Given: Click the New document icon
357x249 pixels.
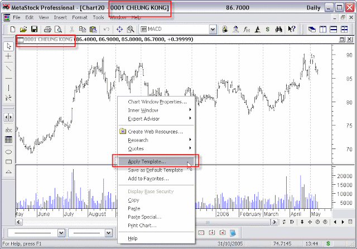Looking at the screenshot, I should (x=13, y=29).
